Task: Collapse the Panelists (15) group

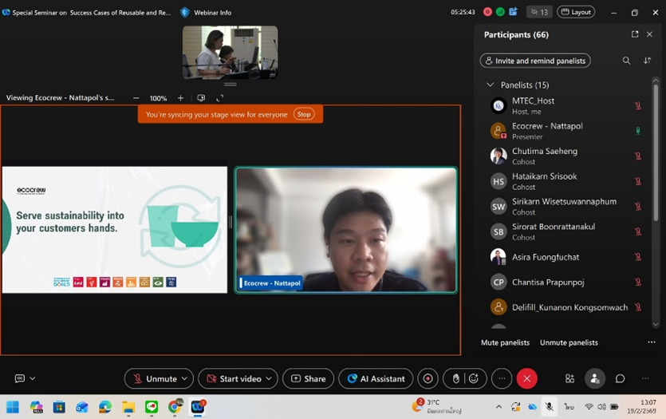Action: 491,85
